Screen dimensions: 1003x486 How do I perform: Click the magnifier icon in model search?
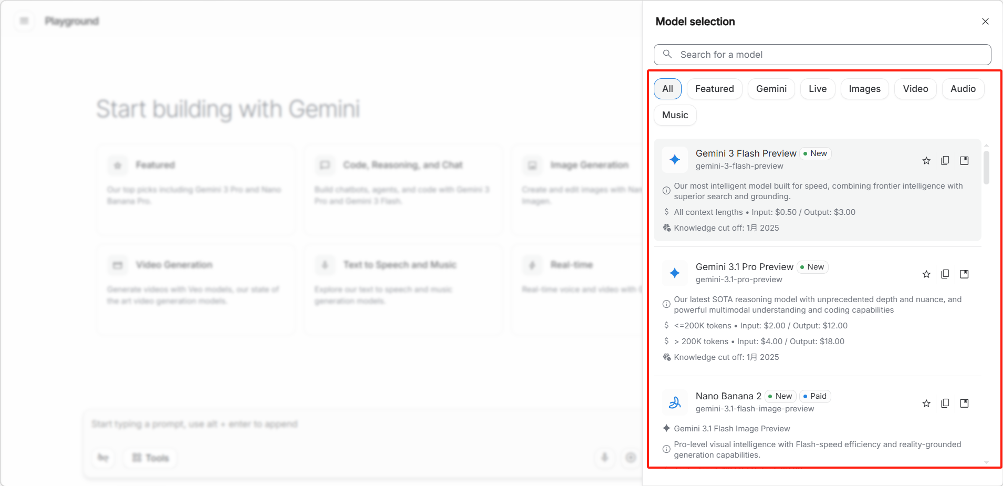pyautogui.click(x=667, y=54)
